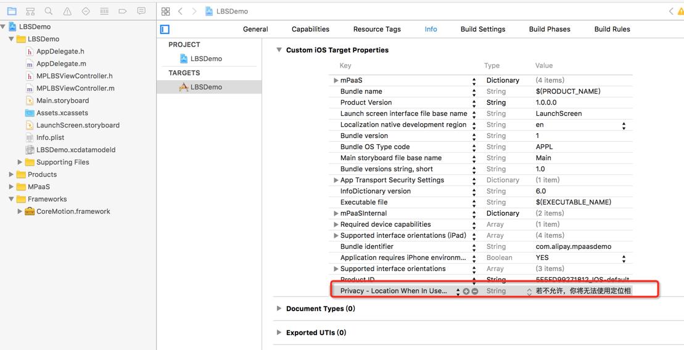Switch to the Info tab
Viewport: 684px width, 350px height.
431,29
